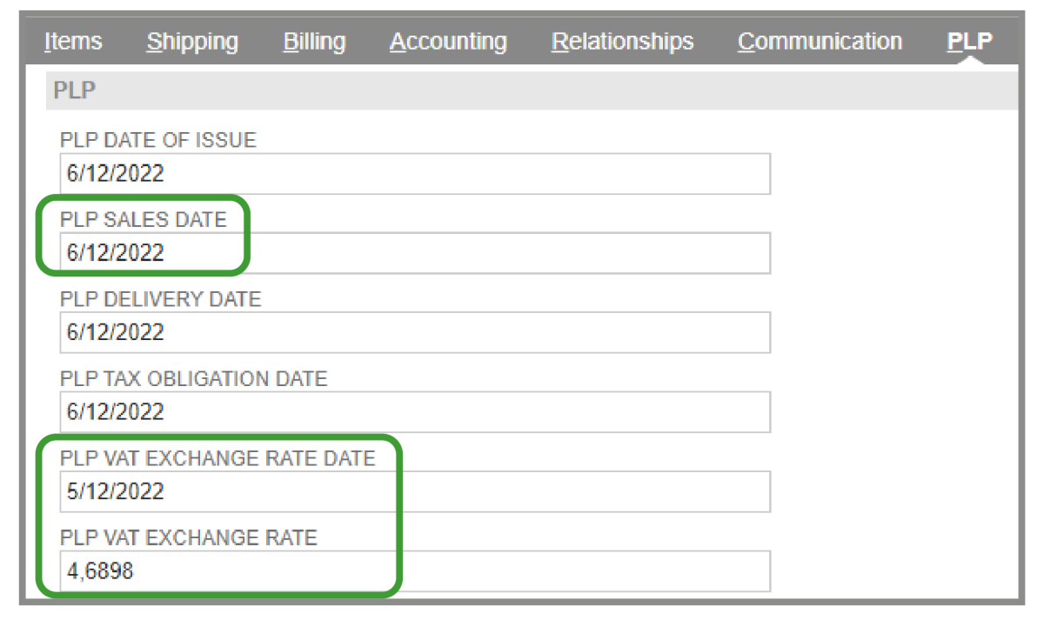Focus the PLP Delivery Date field

[415, 332]
